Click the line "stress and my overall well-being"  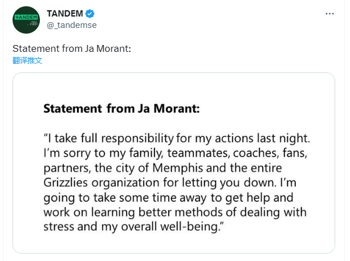click(x=131, y=227)
